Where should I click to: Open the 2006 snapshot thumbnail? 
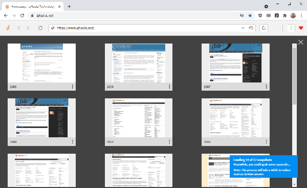[x=139, y=63]
